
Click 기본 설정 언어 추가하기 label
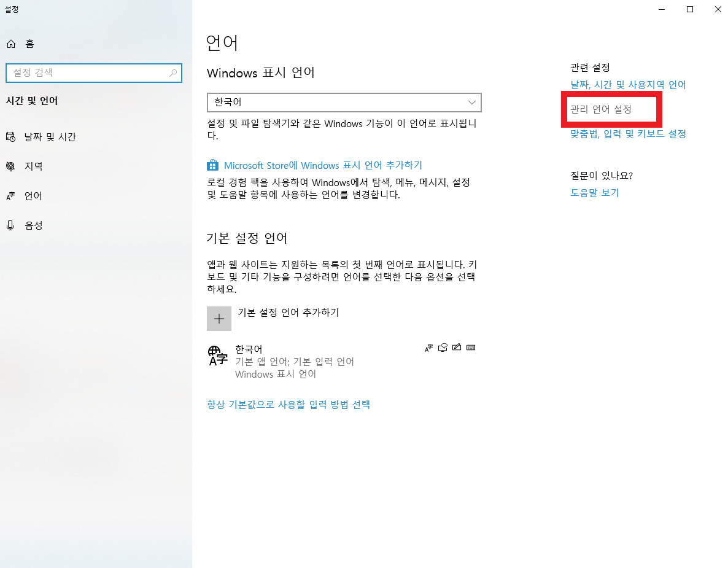[288, 313]
